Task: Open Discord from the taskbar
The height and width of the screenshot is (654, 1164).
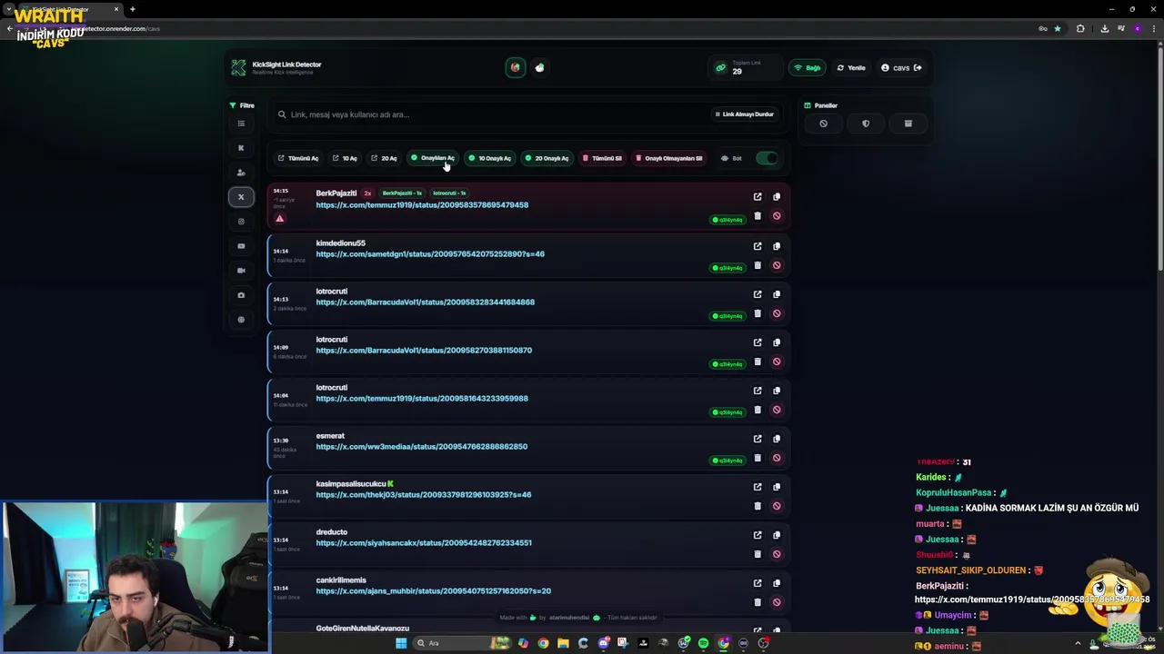Action: [x=603, y=643]
